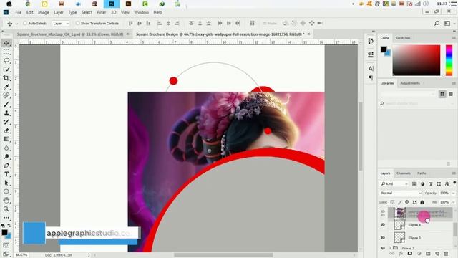Select the Dodge tool
The width and height of the screenshot is (458, 258).
(x=6, y=157)
